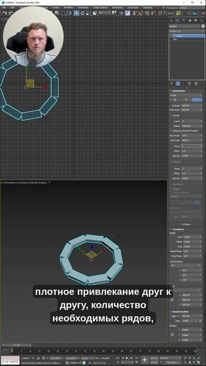Click Remove Modifier trash icon

[x=189, y=83]
